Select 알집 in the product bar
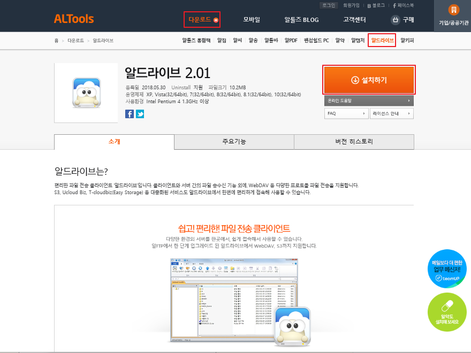471x353 pixels. (x=222, y=40)
